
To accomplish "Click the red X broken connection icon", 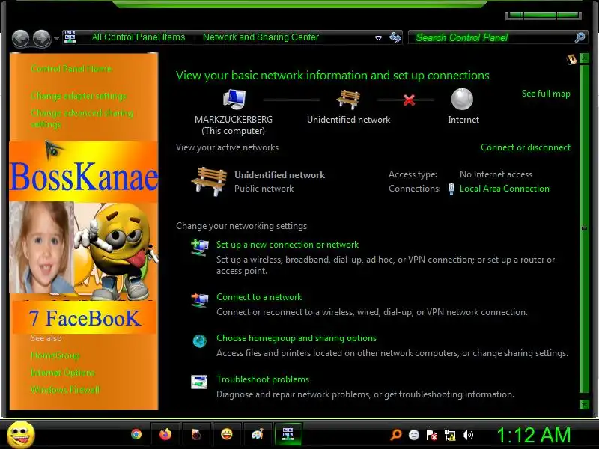I will tap(409, 100).
